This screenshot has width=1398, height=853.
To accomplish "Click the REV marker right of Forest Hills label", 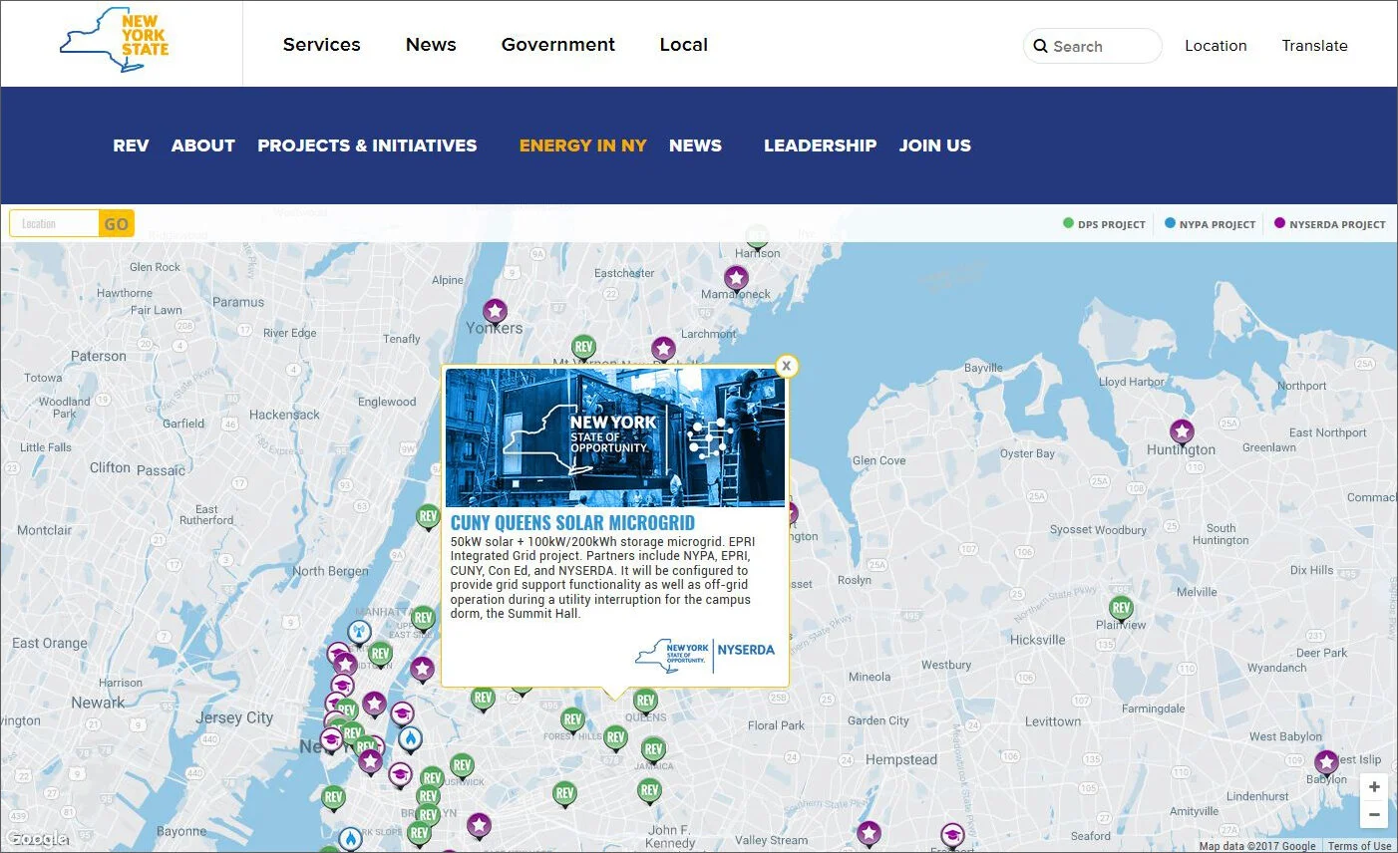I will coord(615,738).
